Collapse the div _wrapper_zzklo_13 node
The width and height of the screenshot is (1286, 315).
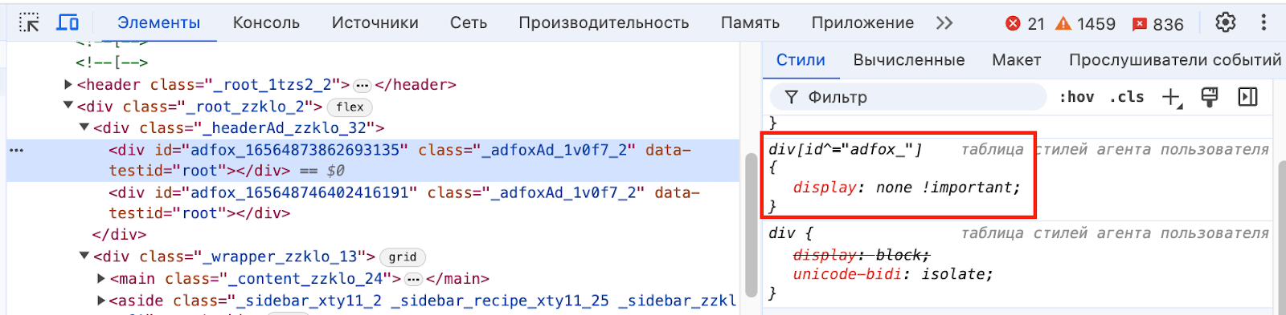pos(84,256)
